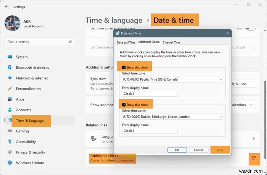
Task: Click the Network & internet wifi icon
Action: point(10,78)
